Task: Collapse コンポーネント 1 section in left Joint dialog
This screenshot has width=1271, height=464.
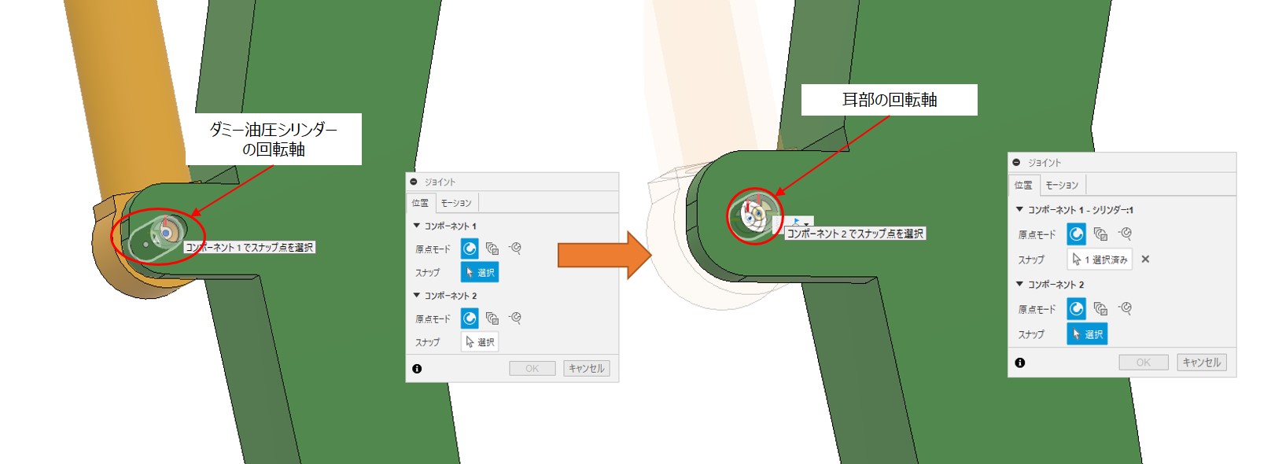Action: [417, 226]
